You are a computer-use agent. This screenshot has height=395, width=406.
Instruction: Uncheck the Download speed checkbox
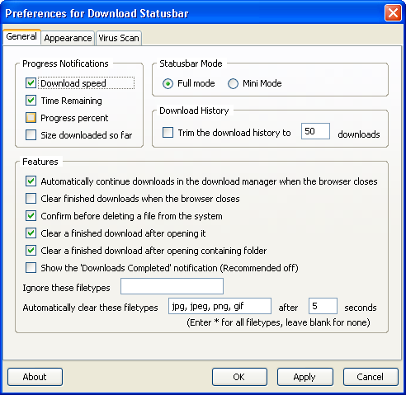pyautogui.click(x=31, y=83)
